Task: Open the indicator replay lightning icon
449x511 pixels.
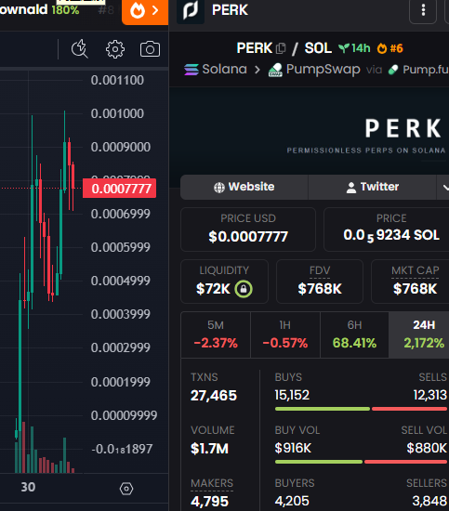Action: [80, 49]
